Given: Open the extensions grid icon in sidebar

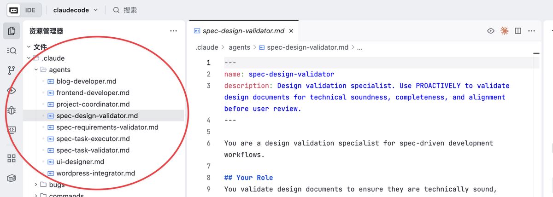Looking at the screenshot, I should click(12, 158).
